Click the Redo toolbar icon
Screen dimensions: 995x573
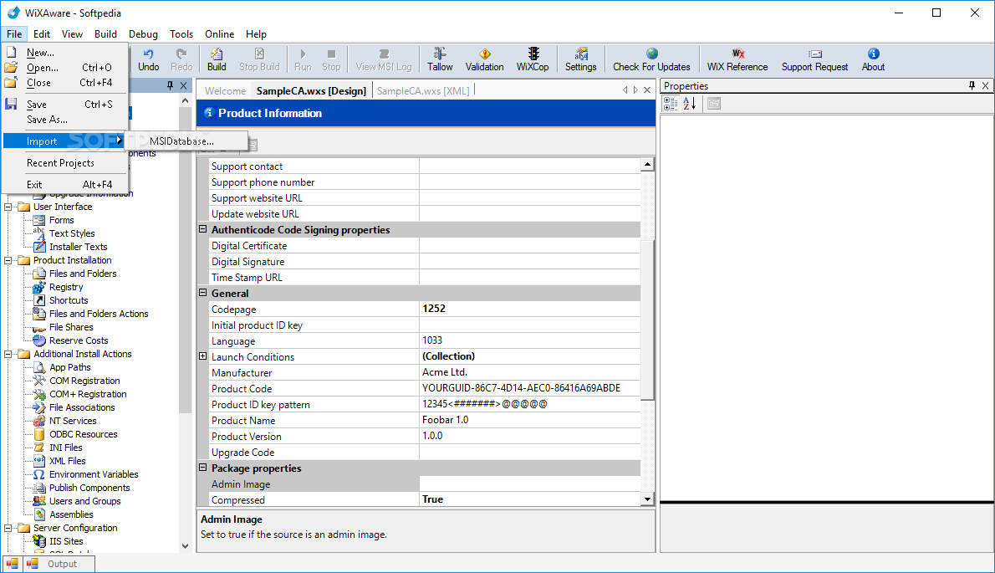tap(181, 59)
